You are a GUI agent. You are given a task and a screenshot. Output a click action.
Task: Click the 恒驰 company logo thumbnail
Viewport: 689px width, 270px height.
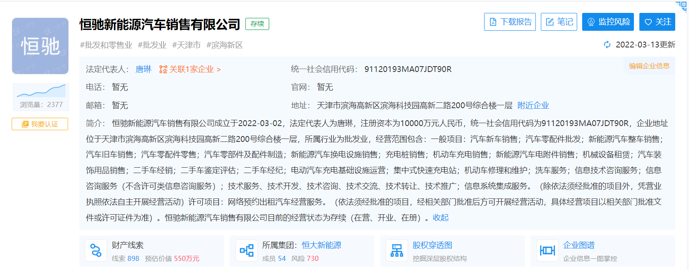40,46
